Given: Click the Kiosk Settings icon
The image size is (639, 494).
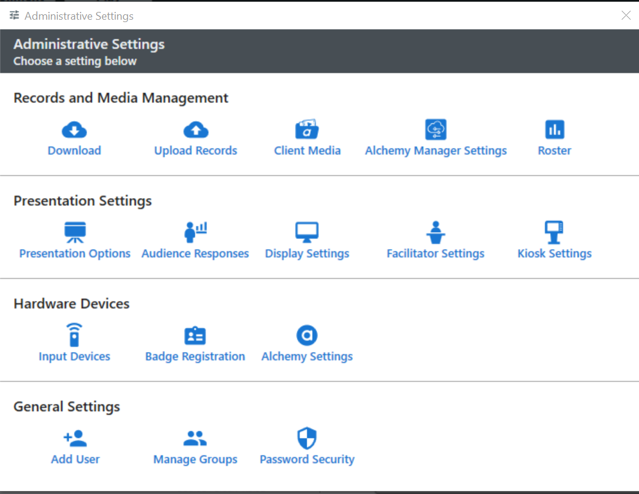Looking at the screenshot, I should (554, 232).
